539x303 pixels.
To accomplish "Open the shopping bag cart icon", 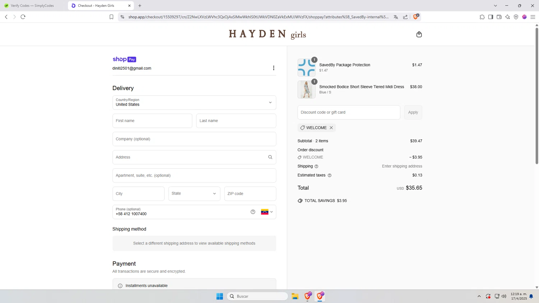I will pos(419,34).
